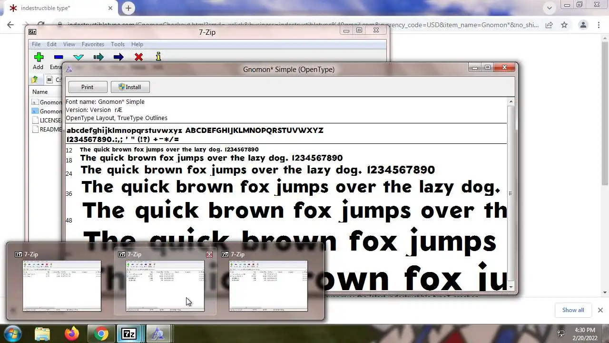Open the Windows Start orb
The image size is (609, 343).
pos(13,333)
